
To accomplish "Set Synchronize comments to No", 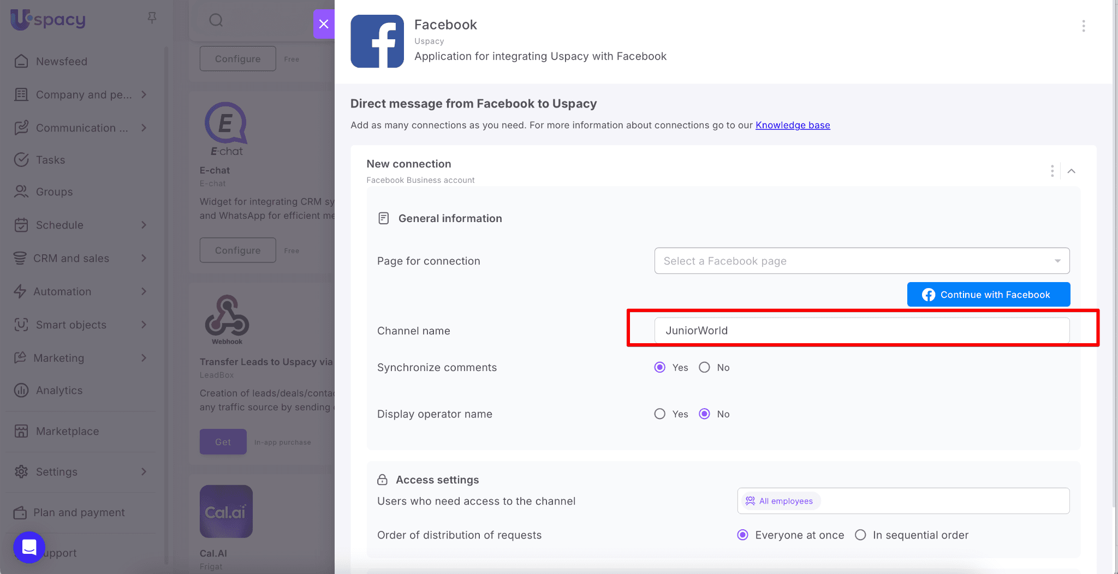I will click(x=705, y=368).
